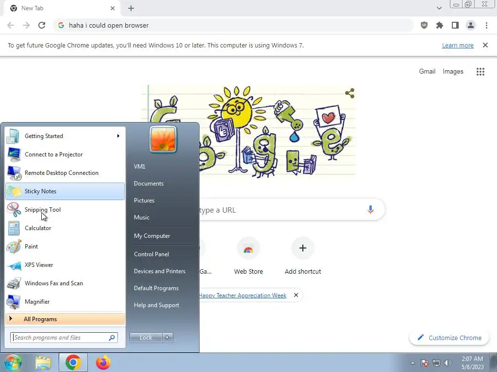Viewport: 497px width, 372px height.
Task: Open a new tab with the plus button
Action: point(131,8)
